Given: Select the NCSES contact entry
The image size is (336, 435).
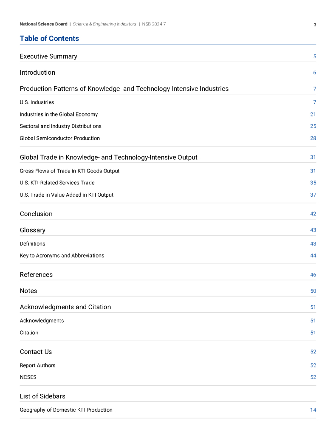Looking at the screenshot, I should pyautogui.click(x=28, y=377).
